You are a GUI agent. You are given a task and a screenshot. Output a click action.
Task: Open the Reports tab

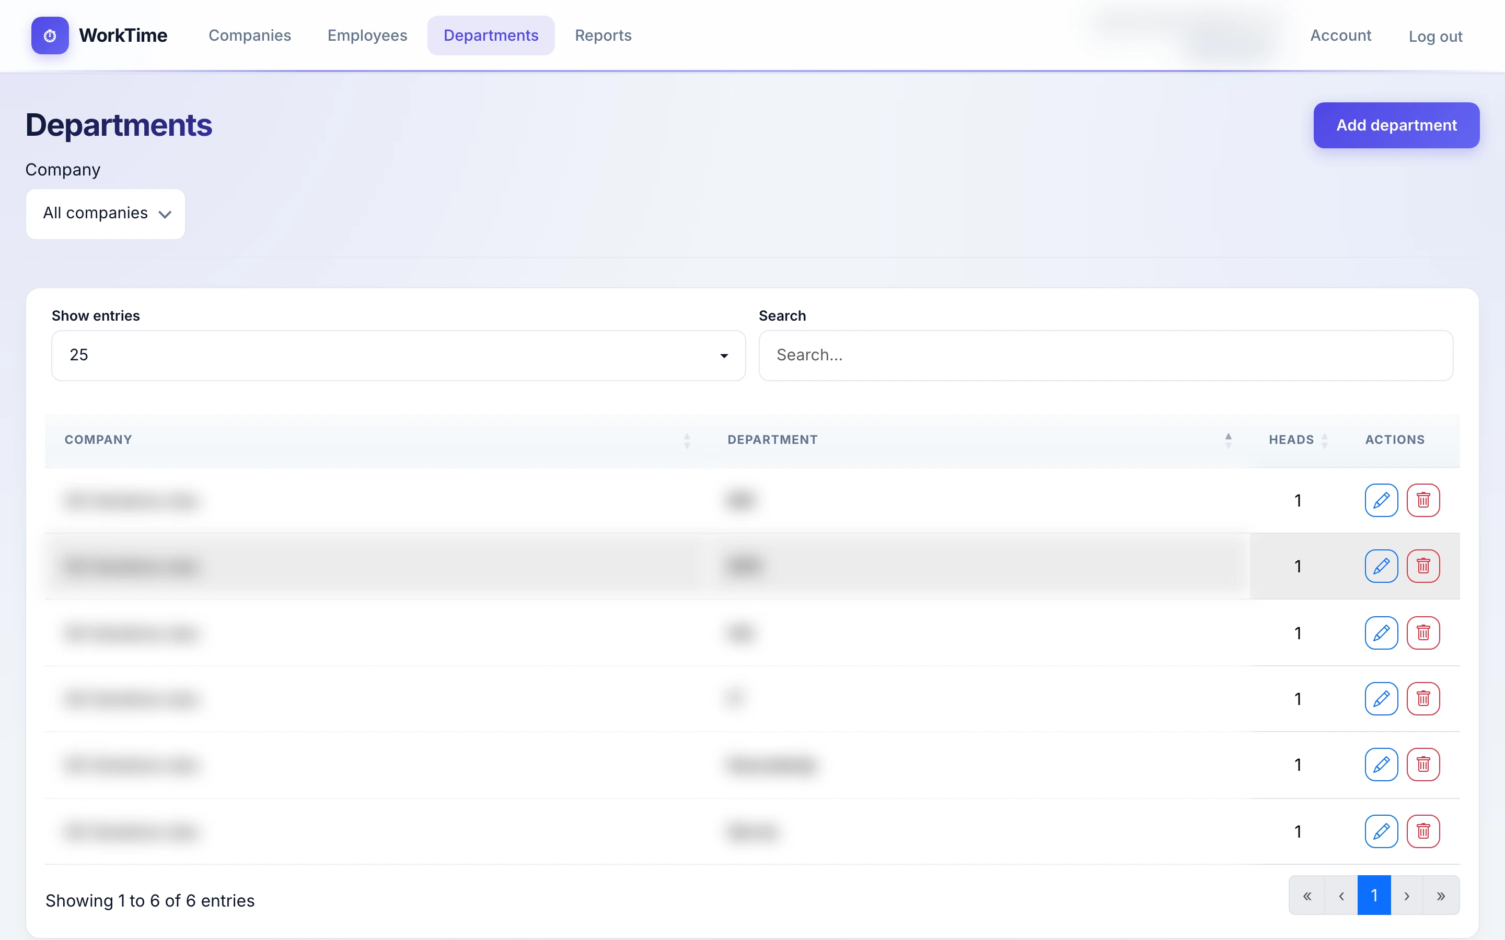pos(603,36)
